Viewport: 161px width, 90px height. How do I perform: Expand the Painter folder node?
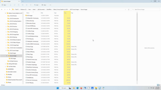coord(5,77)
